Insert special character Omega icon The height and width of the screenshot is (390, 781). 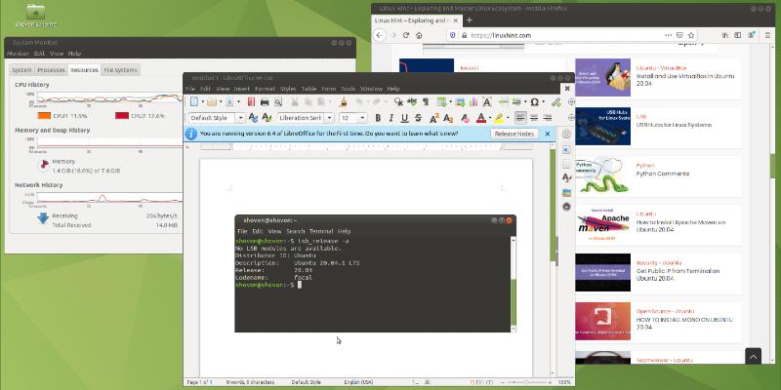(x=534, y=101)
